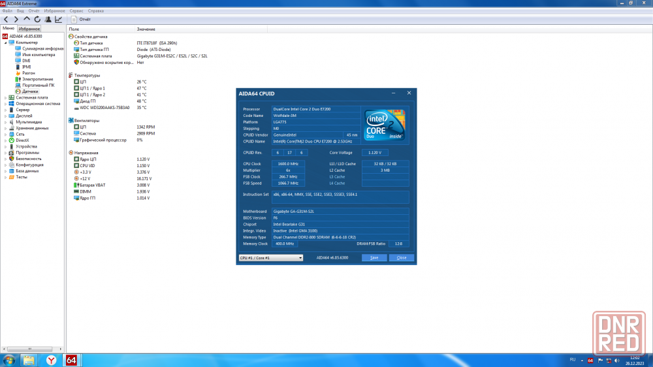Open the Справка menu
Screen dimensions: 653x367
pos(96,11)
